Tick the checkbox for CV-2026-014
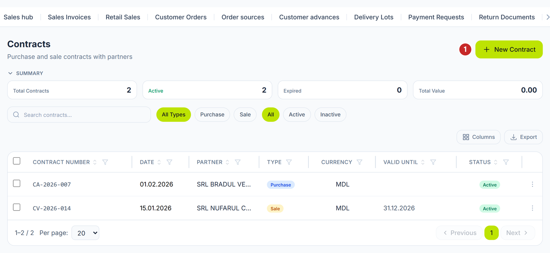Image resolution: width=550 pixels, height=253 pixels. [16, 207]
